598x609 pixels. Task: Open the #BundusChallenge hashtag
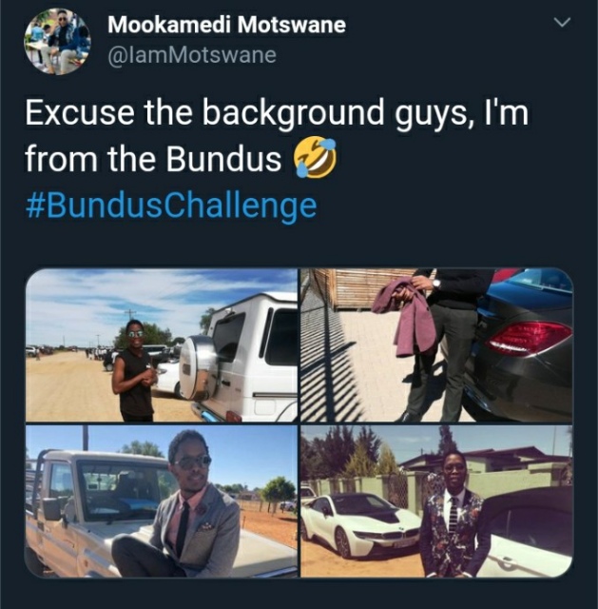pyautogui.click(x=171, y=206)
